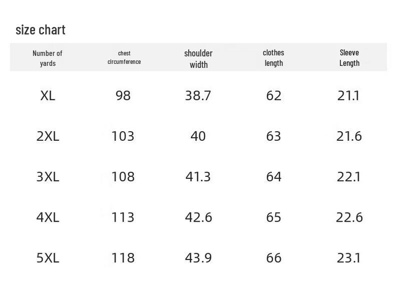The image size is (397, 297).
Task: Select the "shoulder width" column header
Action: pyautogui.click(x=198, y=58)
